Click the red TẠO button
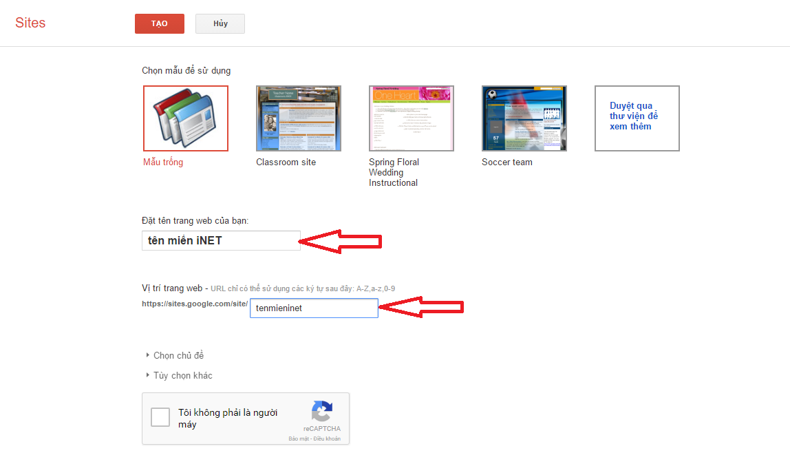This screenshot has width=790, height=464. [159, 23]
